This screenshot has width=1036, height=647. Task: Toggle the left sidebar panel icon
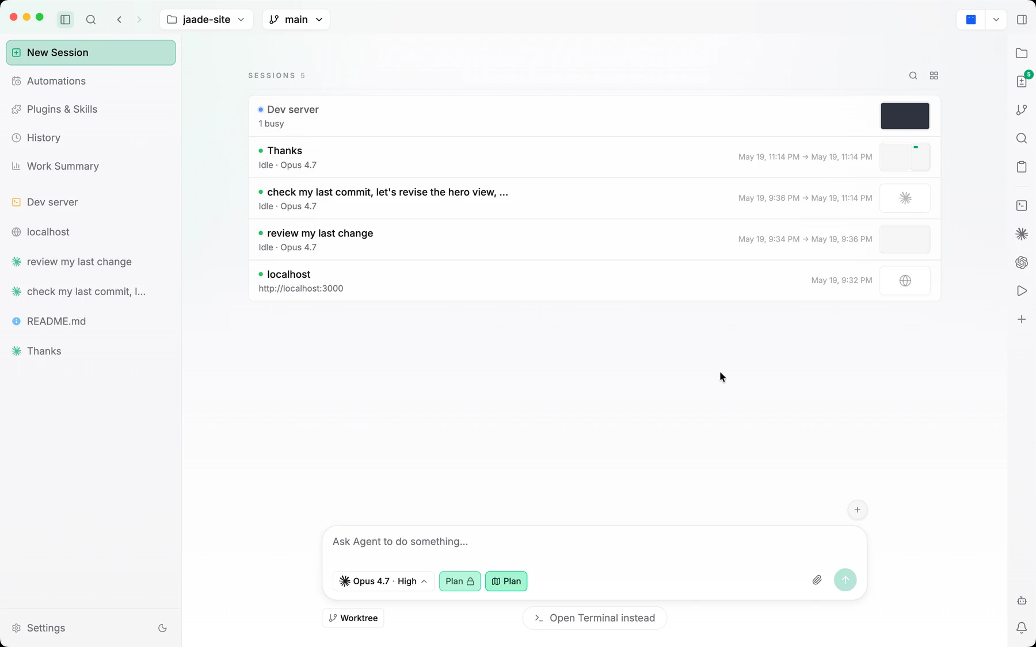[x=65, y=20]
